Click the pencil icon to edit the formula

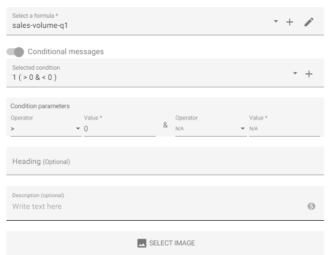(x=309, y=22)
